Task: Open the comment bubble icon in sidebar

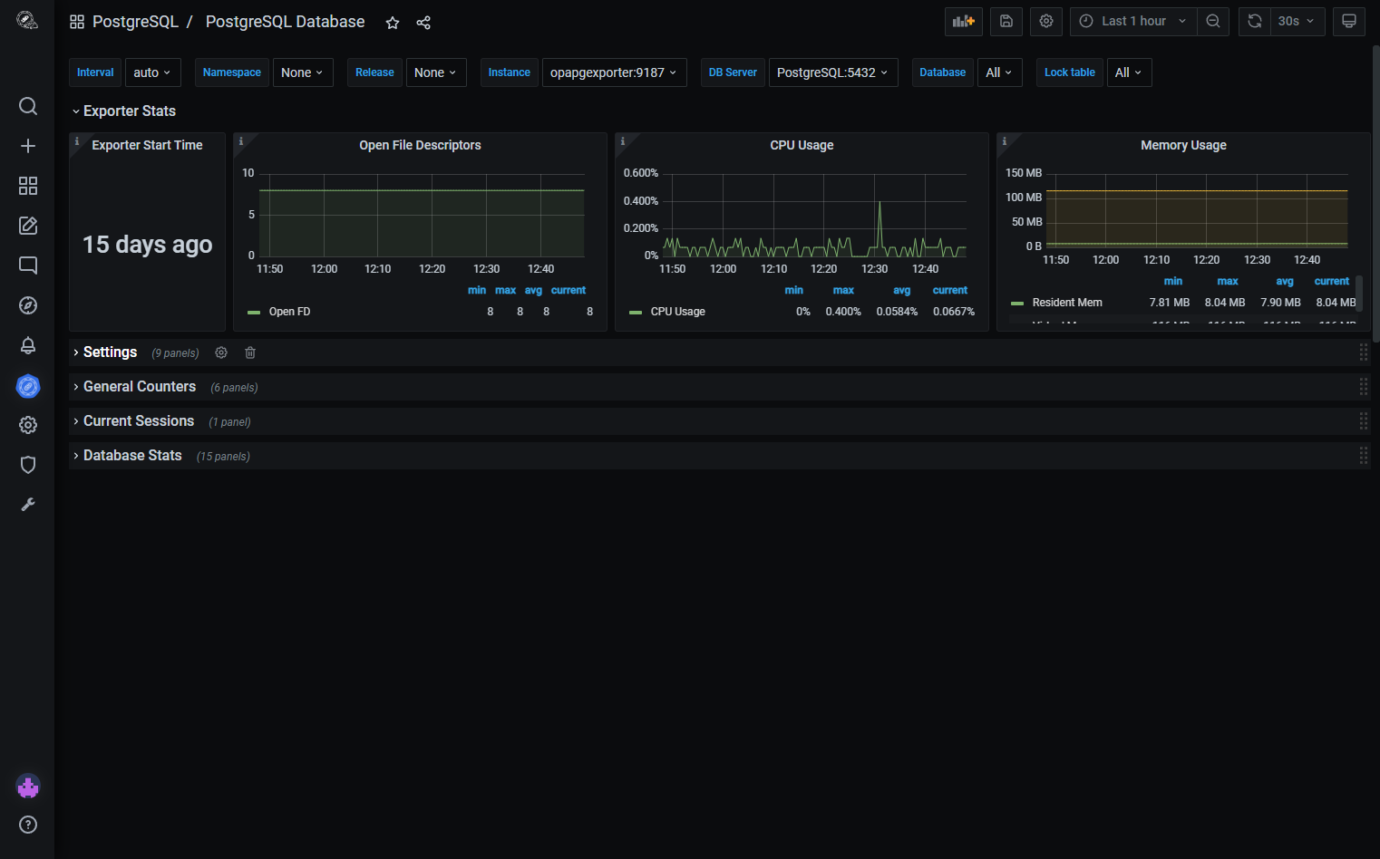Action: tap(28, 265)
